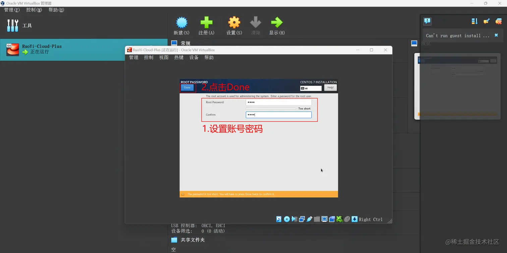Toggle the notification center speech-bubble icon
The height and width of the screenshot is (253, 507).
coord(427,21)
